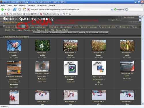Screen dimensions: 144x108
Task: Click the FAQ link
Action: point(52,30)
